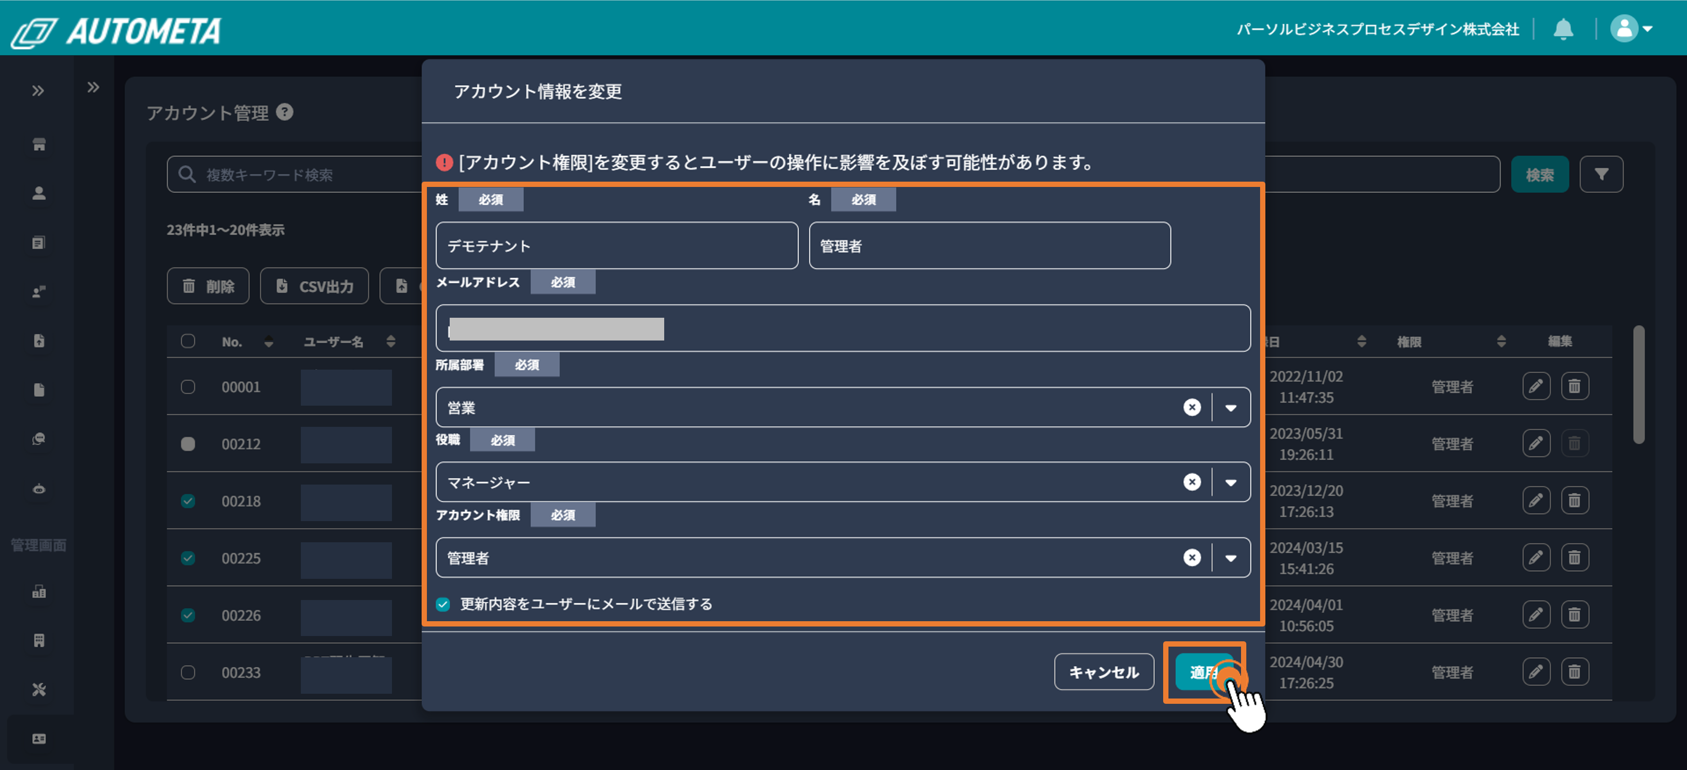Click the 適用 button
1687x770 pixels.
point(1204,672)
